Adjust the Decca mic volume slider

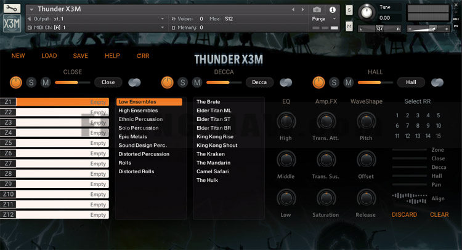click(x=224, y=82)
